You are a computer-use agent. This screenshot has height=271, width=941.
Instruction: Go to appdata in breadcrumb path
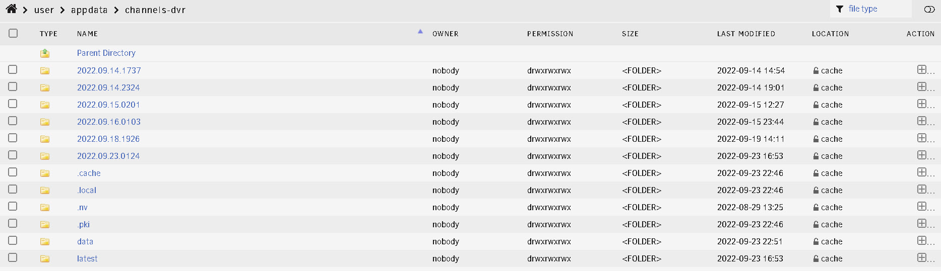pyautogui.click(x=89, y=10)
